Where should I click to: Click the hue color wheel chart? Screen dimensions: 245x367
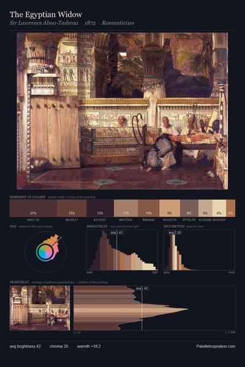click(x=46, y=251)
